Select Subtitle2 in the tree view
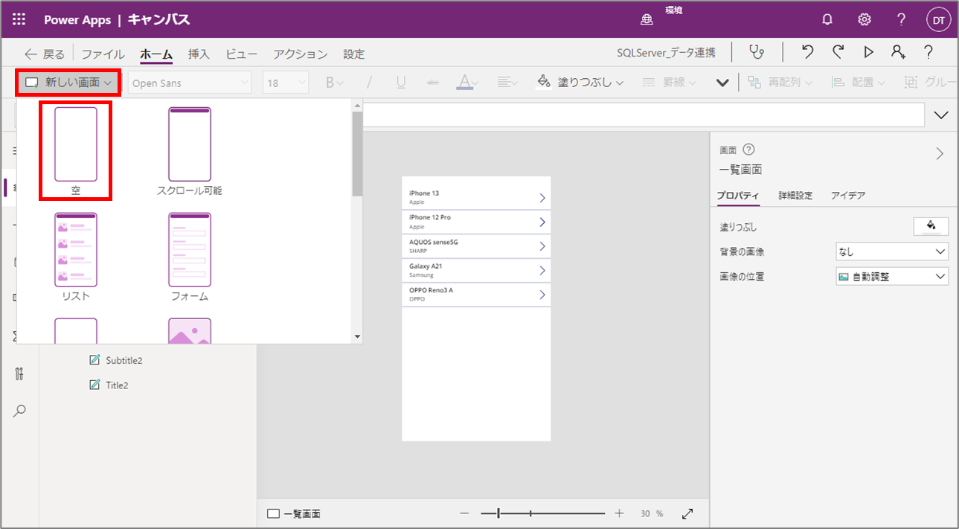Image resolution: width=959 pixels, height=529 pixels. 124,360
